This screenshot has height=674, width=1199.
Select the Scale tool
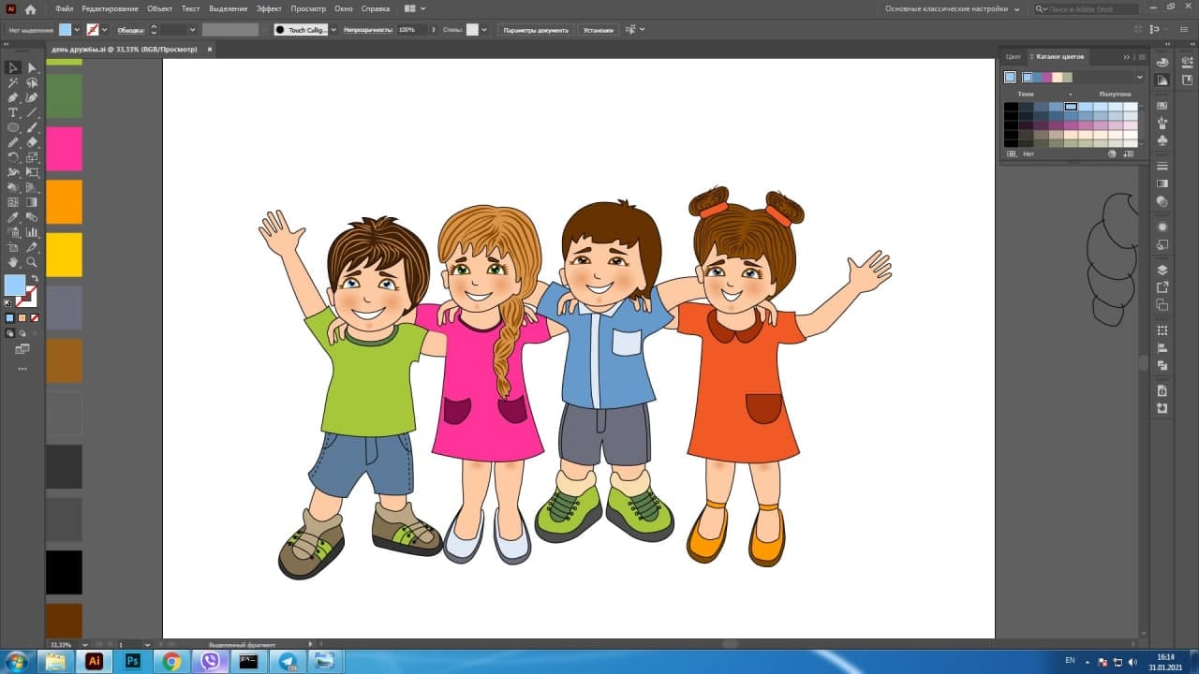(32, 157)
